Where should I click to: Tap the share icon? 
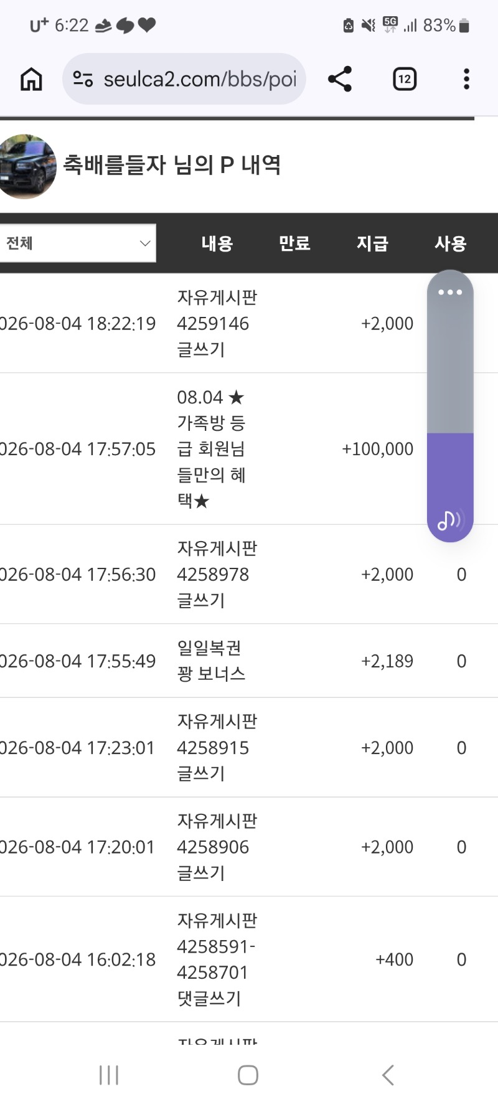coord(340,79)
